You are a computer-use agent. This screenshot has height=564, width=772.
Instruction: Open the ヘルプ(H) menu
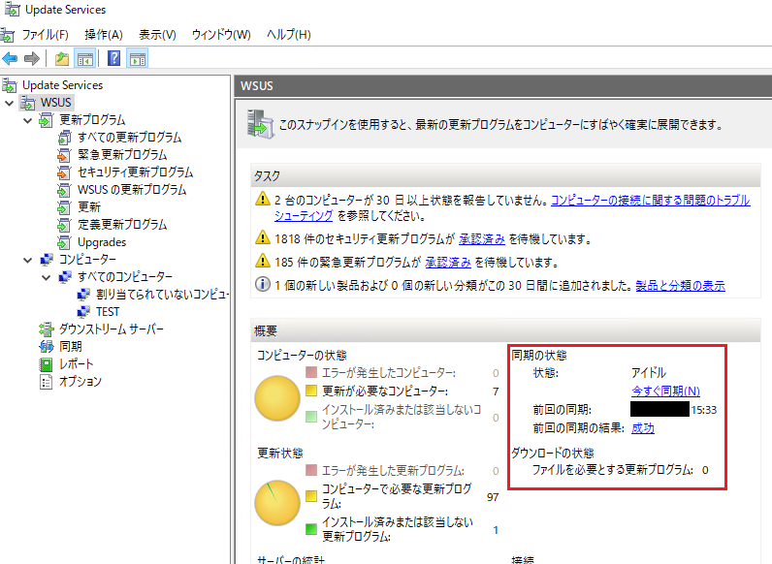click(x=288, y=35)
